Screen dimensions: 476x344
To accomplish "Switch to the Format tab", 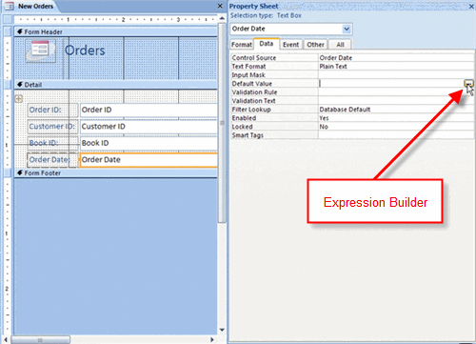I will [x=242, y=45].
